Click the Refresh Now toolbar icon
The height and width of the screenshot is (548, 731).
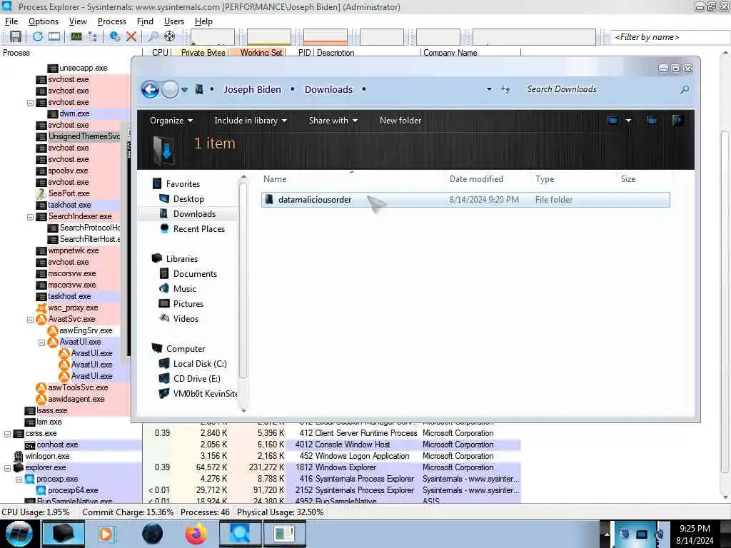[38, 36]
